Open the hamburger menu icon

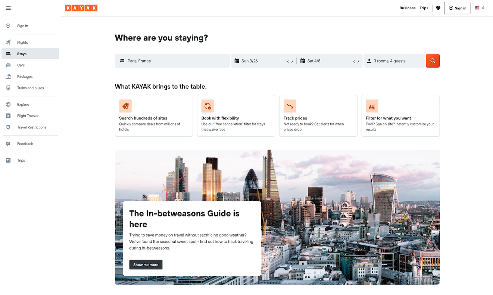(8, 8)
